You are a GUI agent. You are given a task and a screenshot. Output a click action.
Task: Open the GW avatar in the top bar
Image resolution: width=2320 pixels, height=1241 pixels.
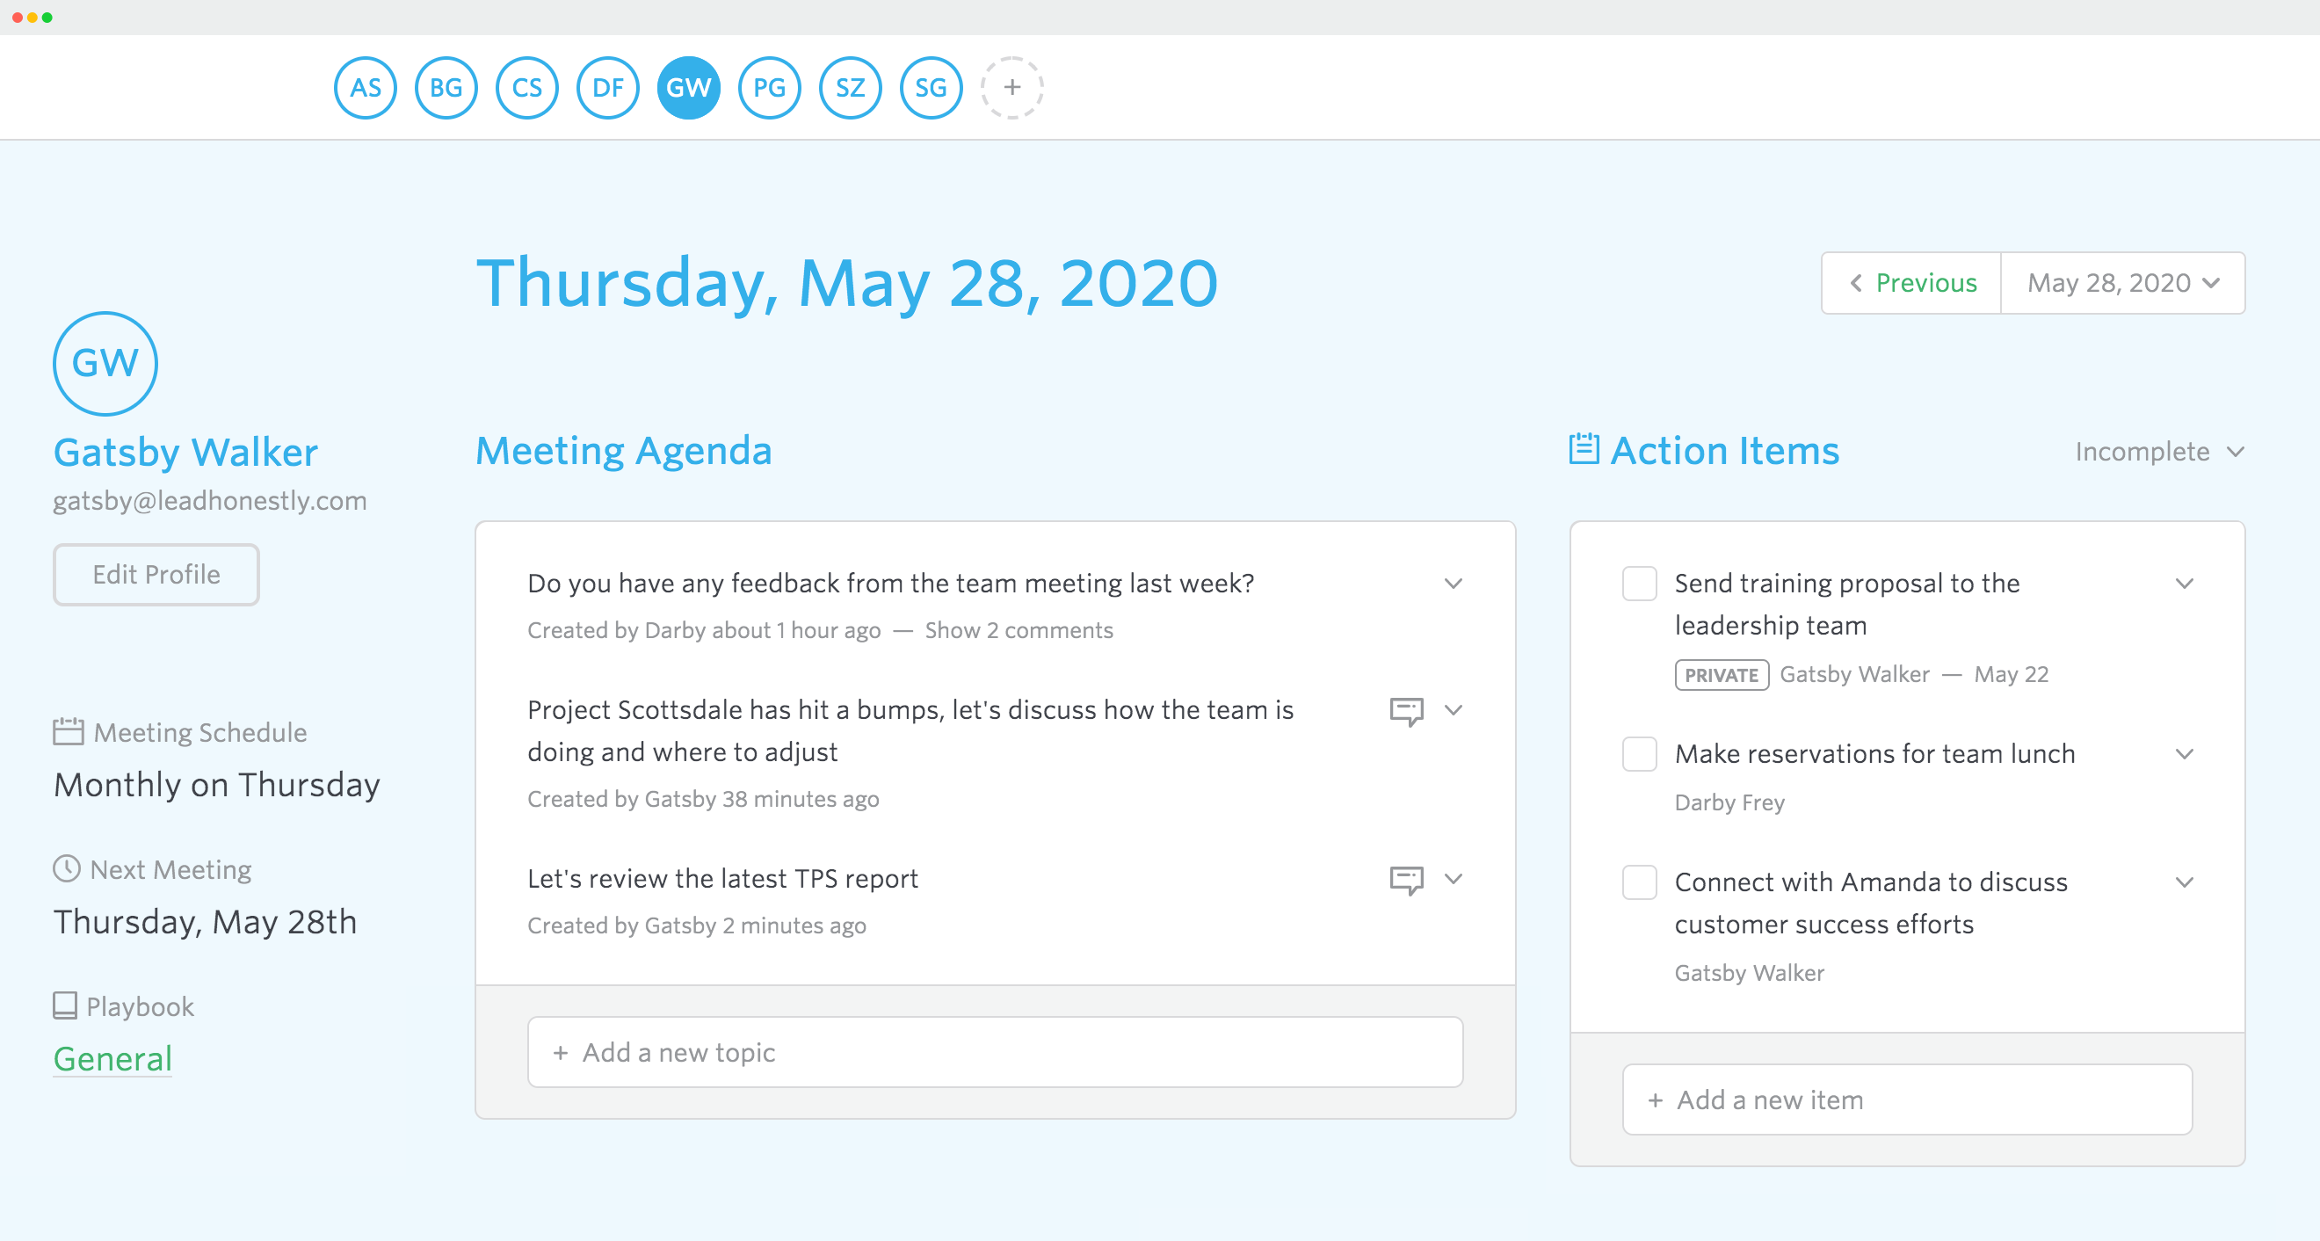689,87
